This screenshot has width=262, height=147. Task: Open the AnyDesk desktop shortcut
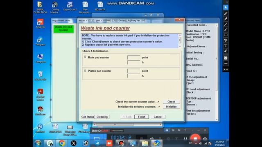click(40, 23)
